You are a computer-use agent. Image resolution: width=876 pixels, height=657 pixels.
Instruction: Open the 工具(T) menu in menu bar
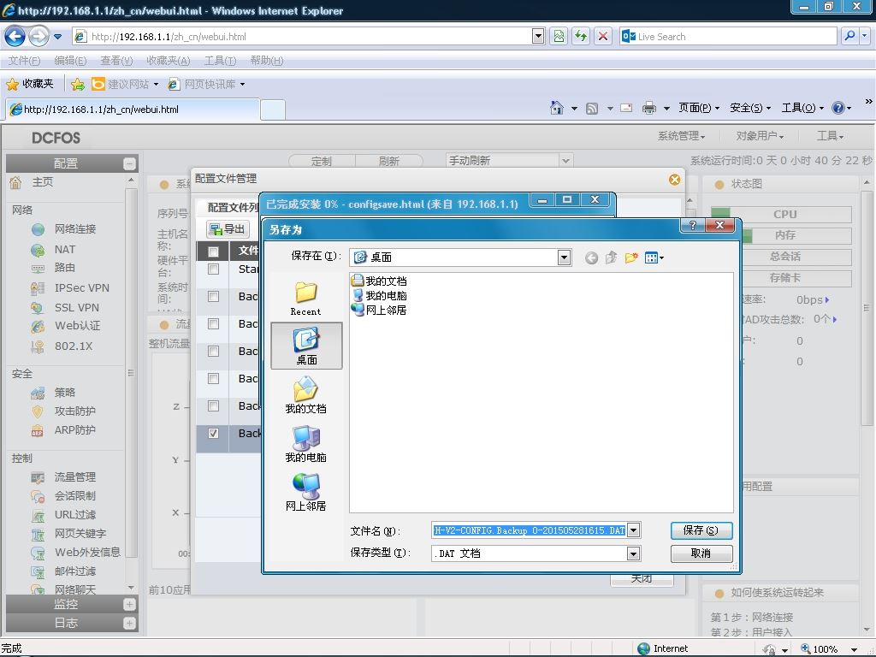220,61
